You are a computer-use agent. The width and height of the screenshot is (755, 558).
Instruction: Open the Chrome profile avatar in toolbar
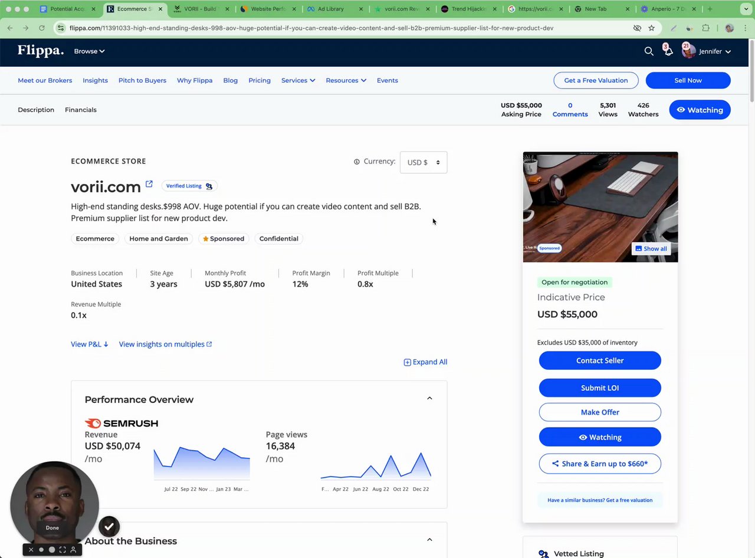(730, 28)
